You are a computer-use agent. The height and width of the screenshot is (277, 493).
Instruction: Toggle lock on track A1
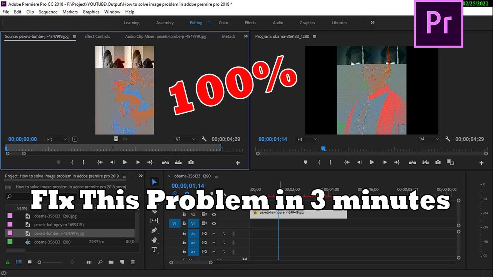click(x=184, y=234)
